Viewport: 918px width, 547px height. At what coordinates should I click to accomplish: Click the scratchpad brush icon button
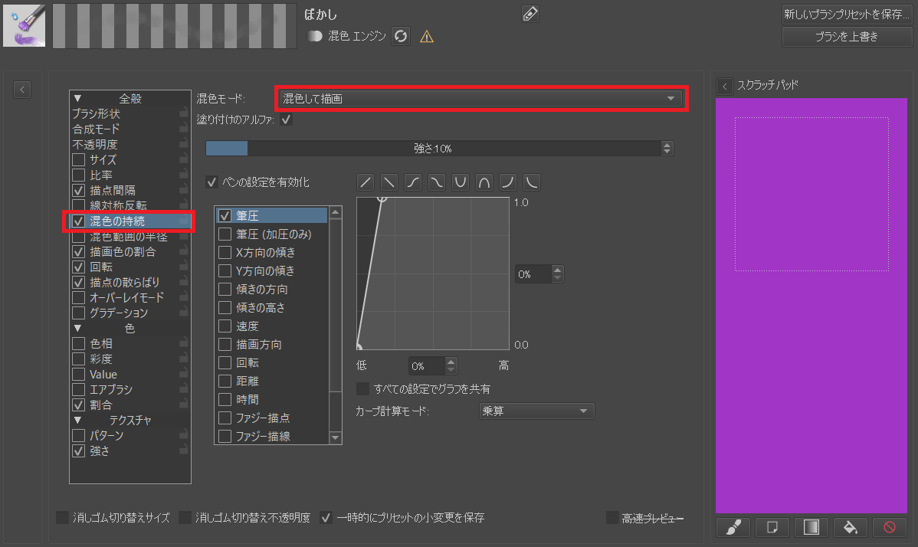(x=733, y=527)
